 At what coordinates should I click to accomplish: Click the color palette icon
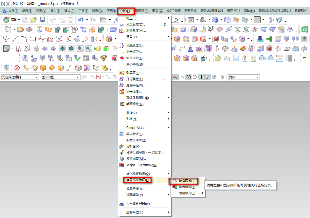point(34,68)
